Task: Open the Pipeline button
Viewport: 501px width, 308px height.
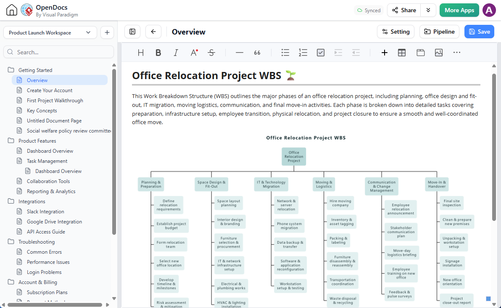Action: (x=439, y=32)
